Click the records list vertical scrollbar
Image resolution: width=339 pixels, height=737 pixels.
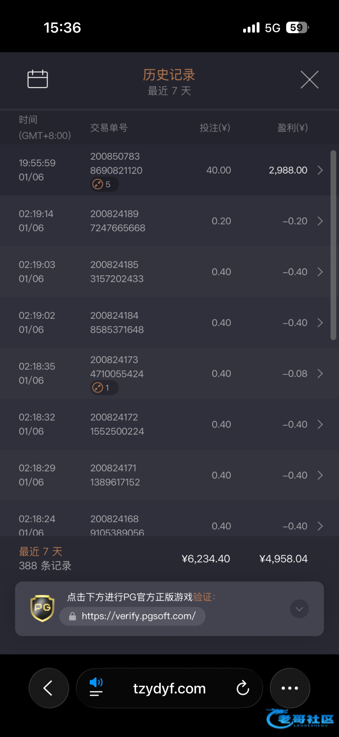(333, 245)
